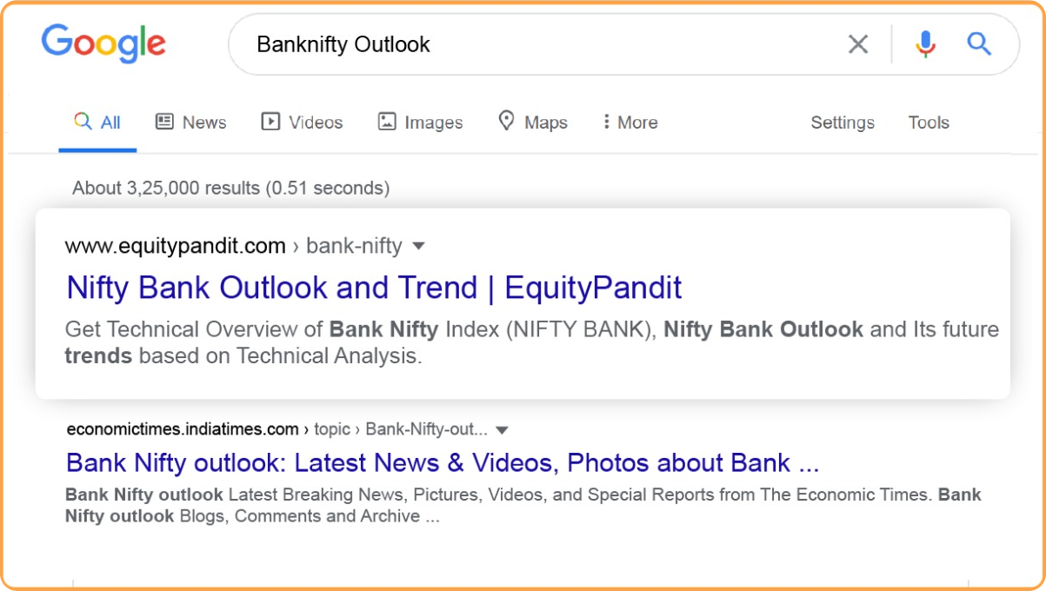The image size is (1046, 591).
Task: Clear the search query with X icon
Action: coord(858,44)
